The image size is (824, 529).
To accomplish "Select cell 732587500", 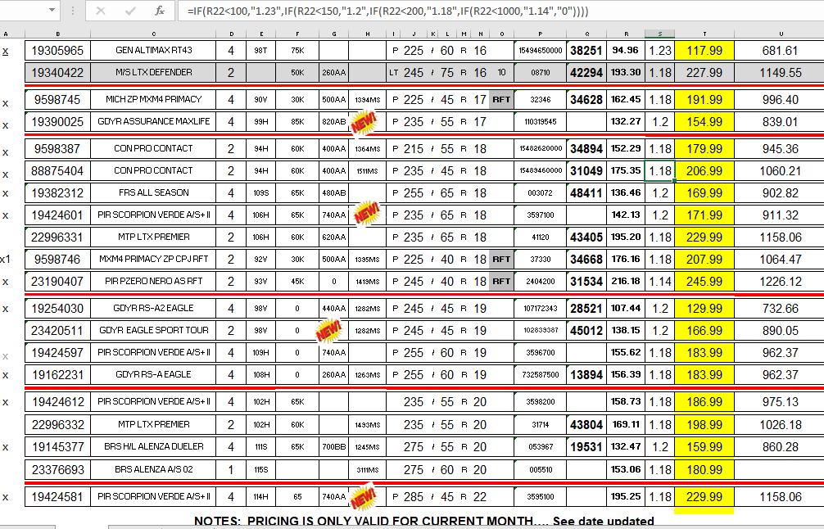I will [x=541, y=374].
